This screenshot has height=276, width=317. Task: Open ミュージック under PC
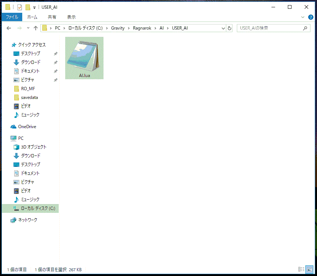click(x=30, y=199)
